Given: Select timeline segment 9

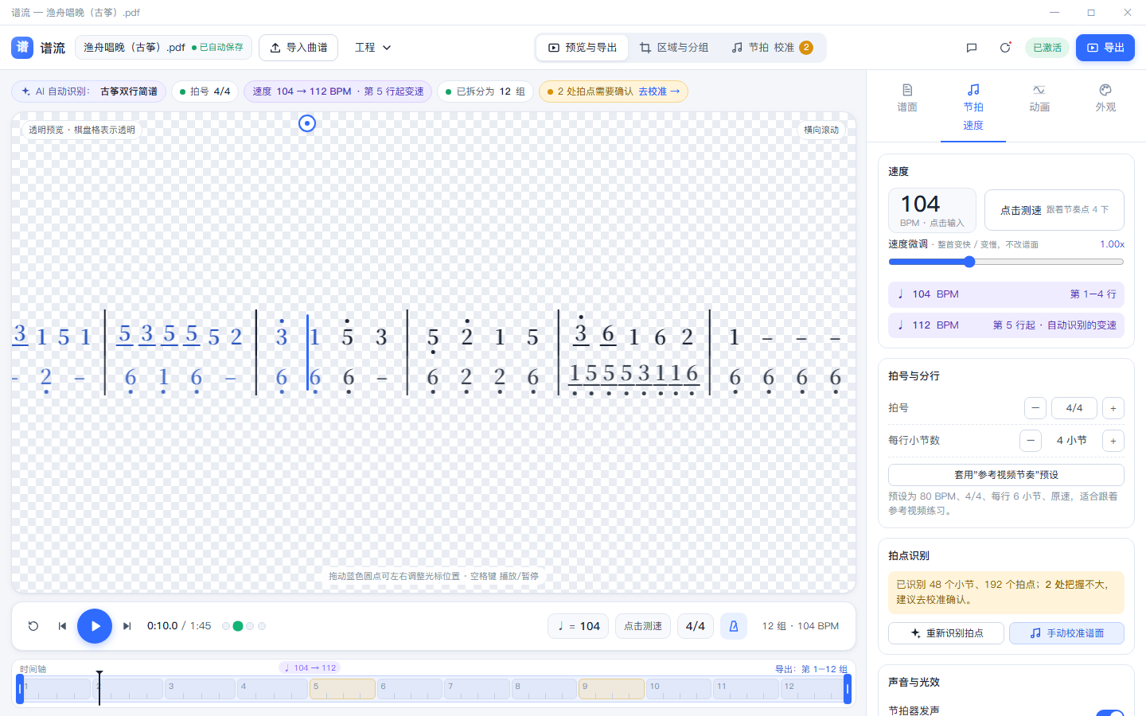Looking at the screenshot, I should (x=611, y=689).
